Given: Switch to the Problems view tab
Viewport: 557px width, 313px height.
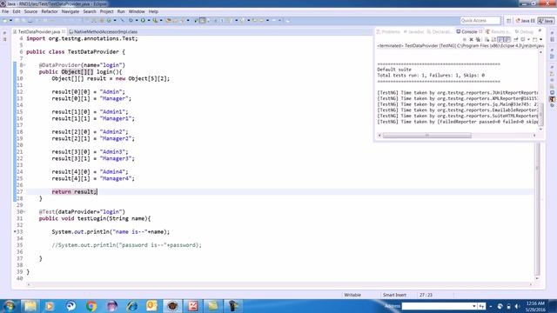Looking at the screenshot, I should (x=388, y=31).
